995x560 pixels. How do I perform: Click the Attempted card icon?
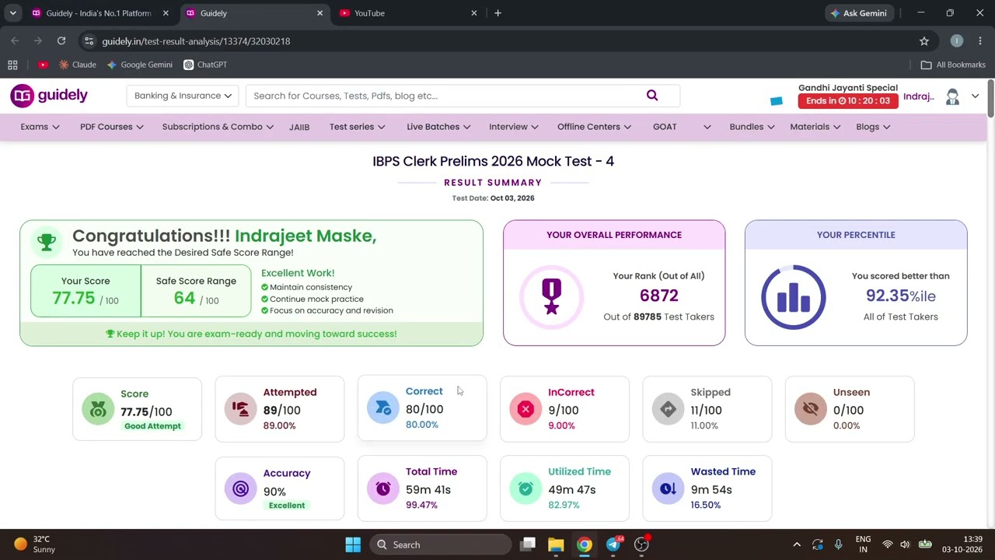coord(240,409)
